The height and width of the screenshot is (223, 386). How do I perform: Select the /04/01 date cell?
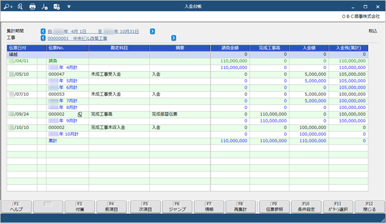pyautogui.click(x=22, y=61)
